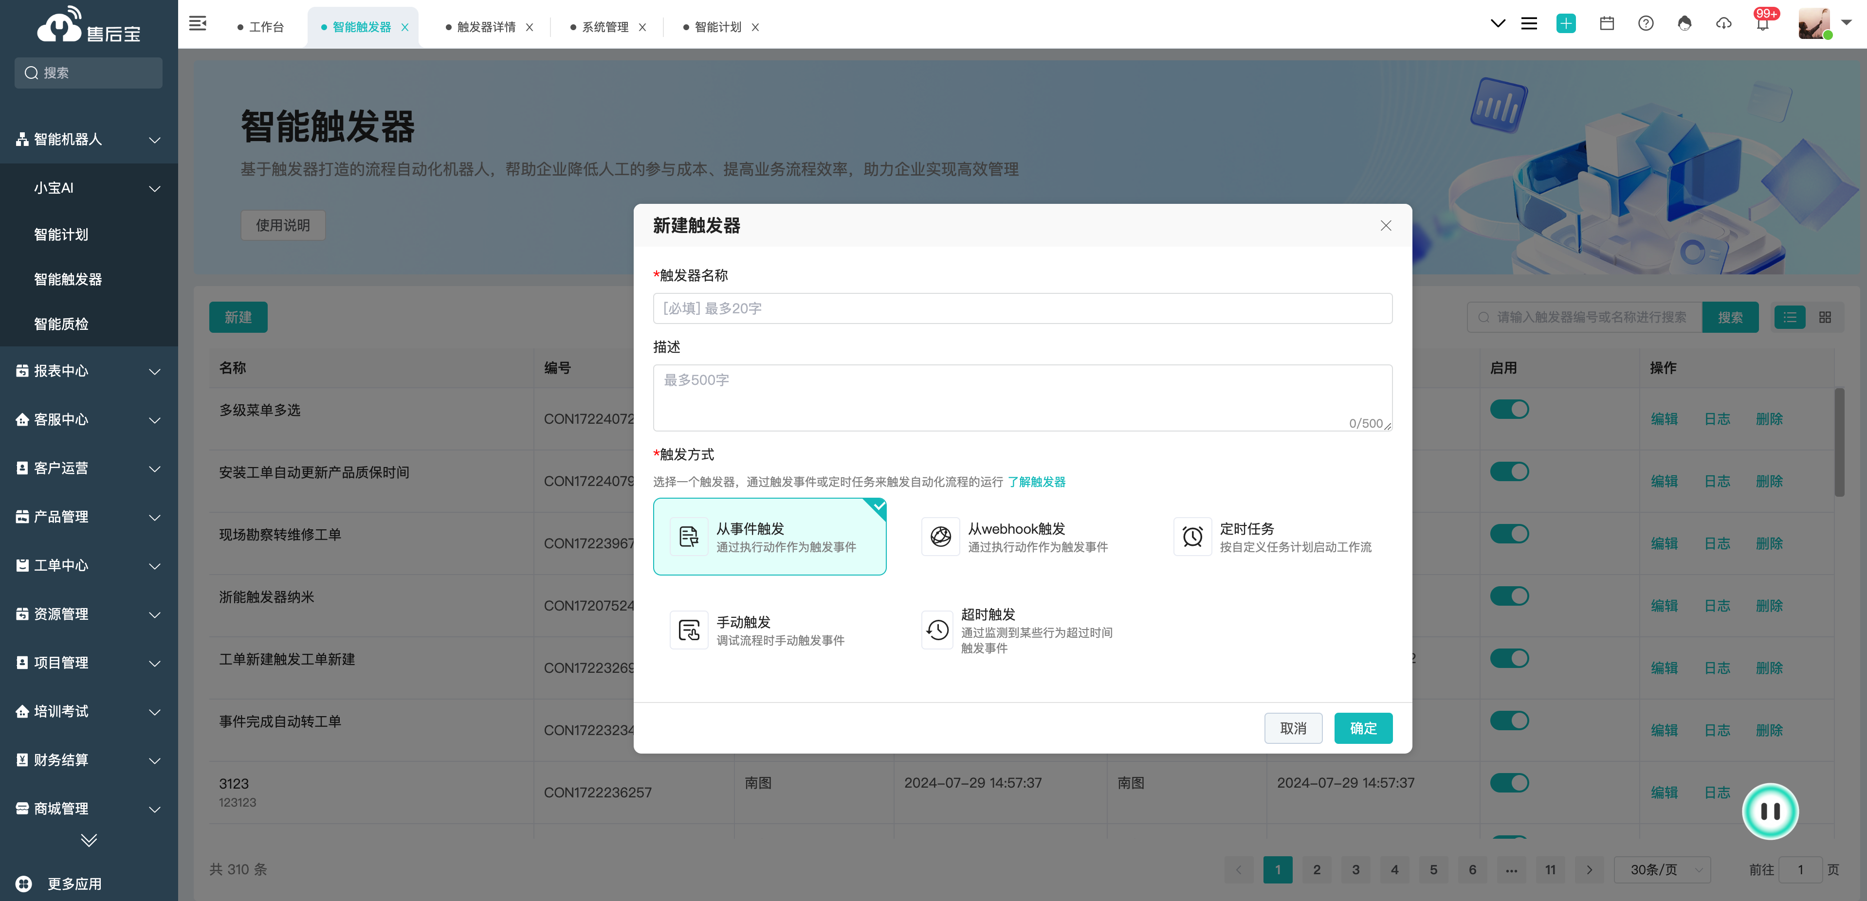Screen dimensions: 1867x901
Task: Toggle the enable switch for 浙能触发器纳米
Action: tap(1509, 596)
